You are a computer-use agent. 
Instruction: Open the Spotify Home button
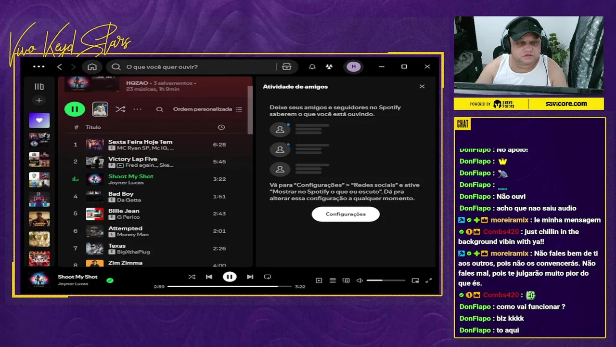click(x=92, y=67)
